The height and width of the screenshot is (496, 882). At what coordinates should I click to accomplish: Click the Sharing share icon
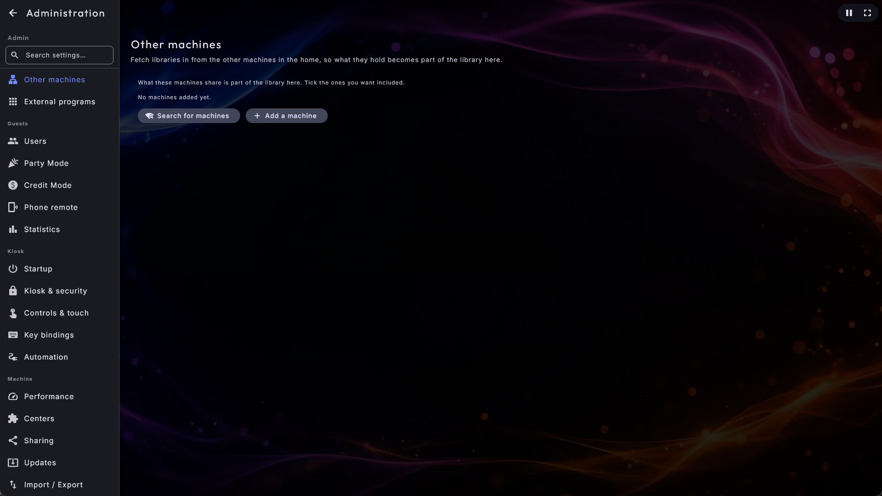13,441
